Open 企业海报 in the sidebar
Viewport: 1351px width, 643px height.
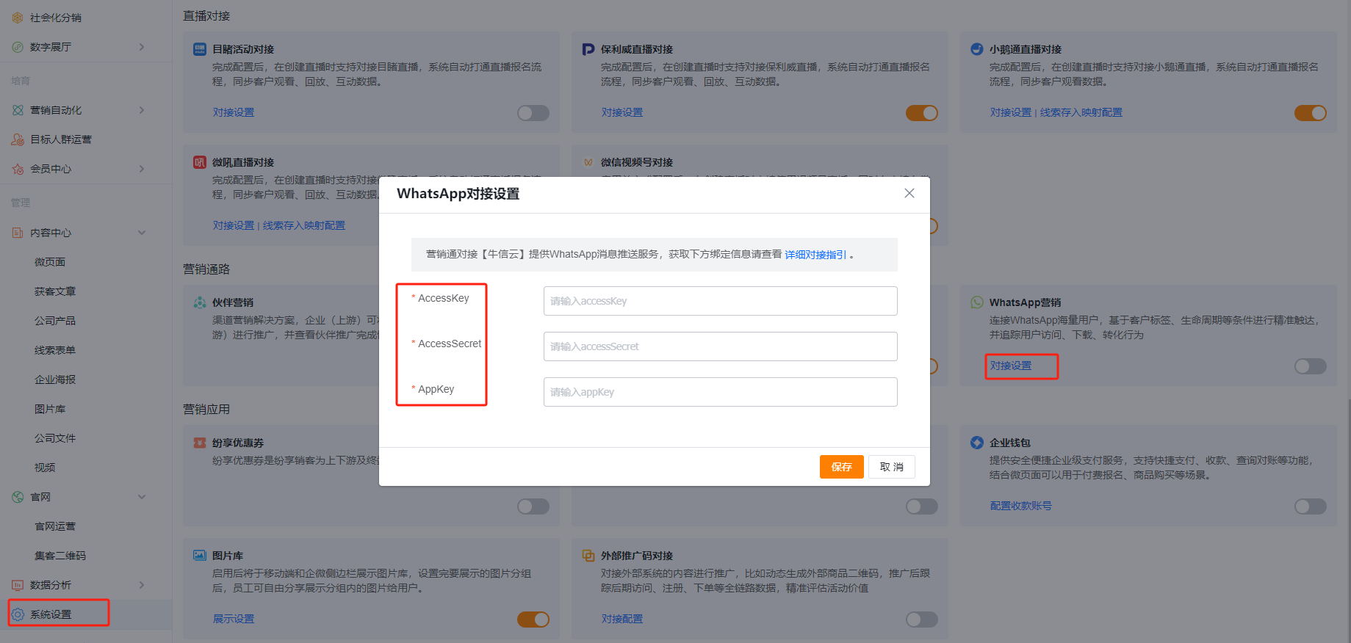[x=55, y=379]
